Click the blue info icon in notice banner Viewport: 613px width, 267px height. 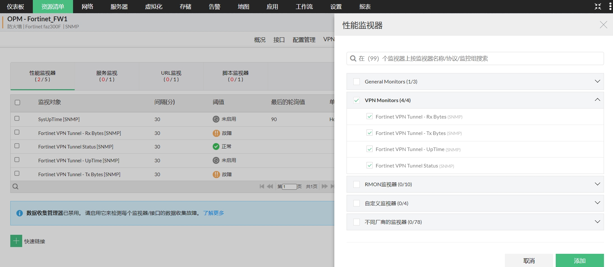20,213
